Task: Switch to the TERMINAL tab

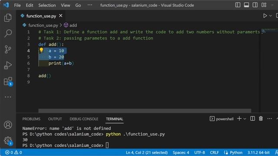Action: coord(115,119)
